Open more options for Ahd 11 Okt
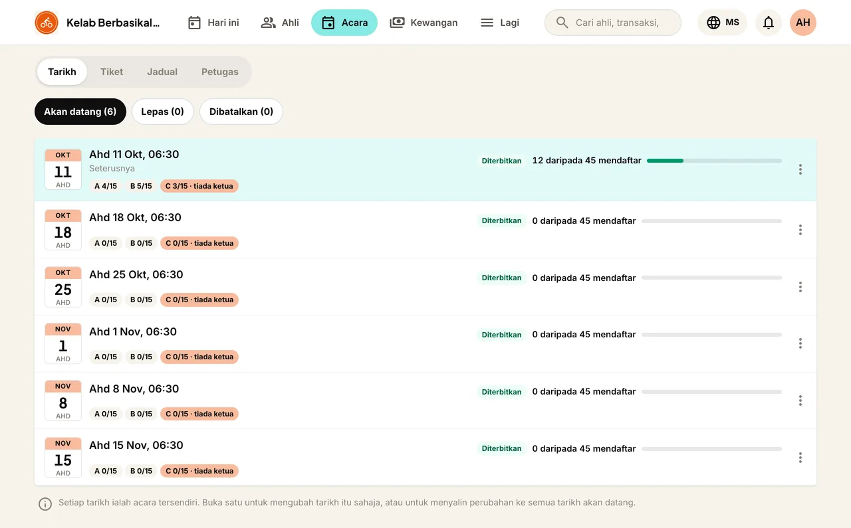 click(800, 169)
